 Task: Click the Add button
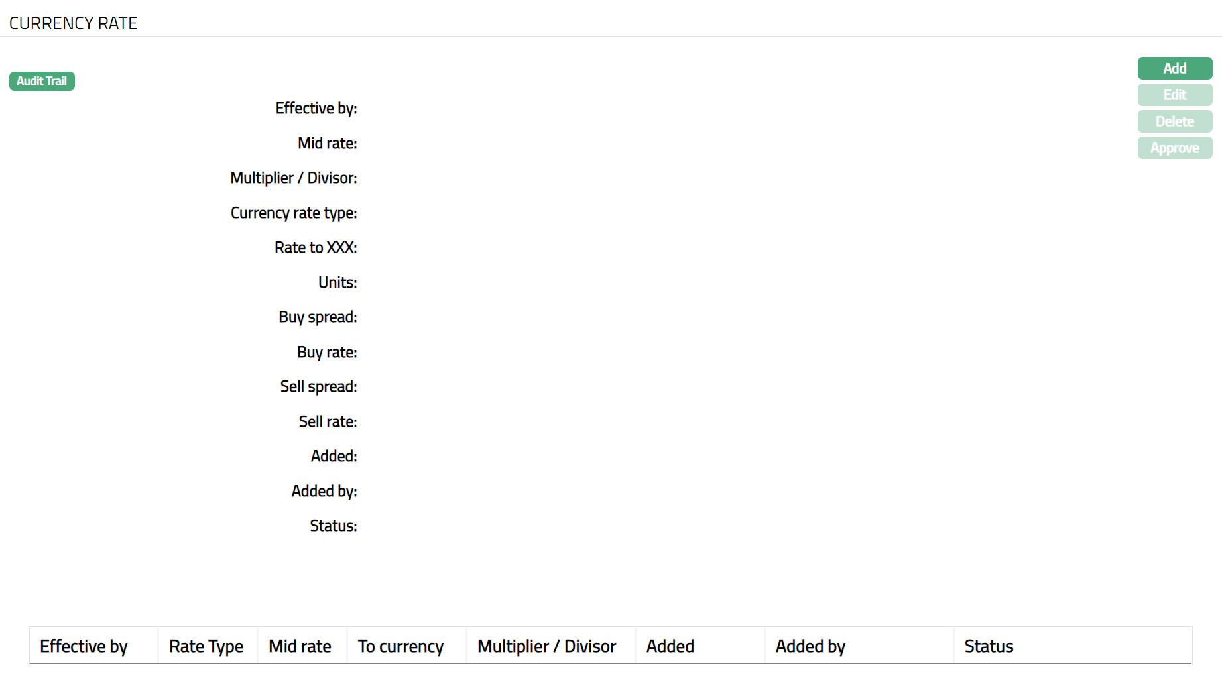(1174, 68)
